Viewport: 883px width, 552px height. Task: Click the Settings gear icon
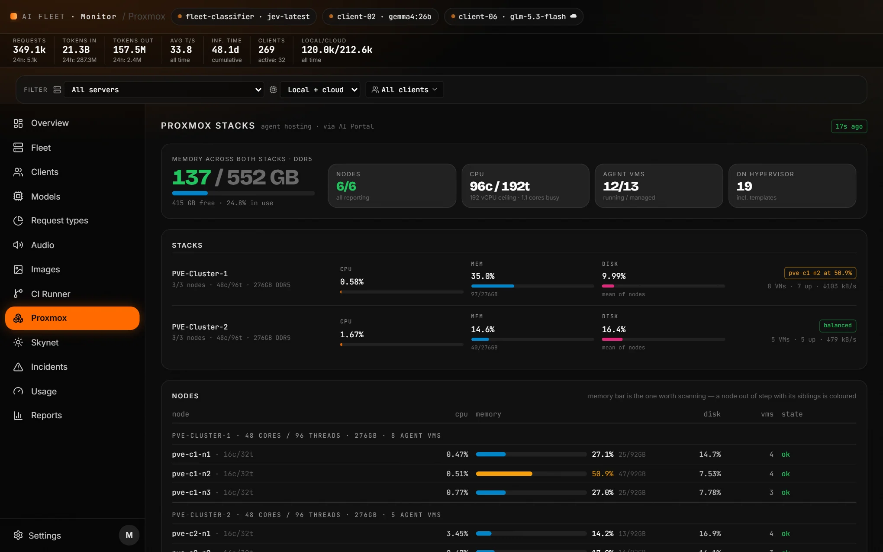point(18,536)
